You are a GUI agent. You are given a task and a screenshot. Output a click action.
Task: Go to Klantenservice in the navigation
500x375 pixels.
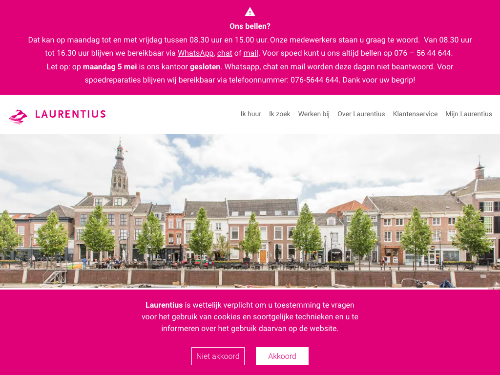(415, 114)
